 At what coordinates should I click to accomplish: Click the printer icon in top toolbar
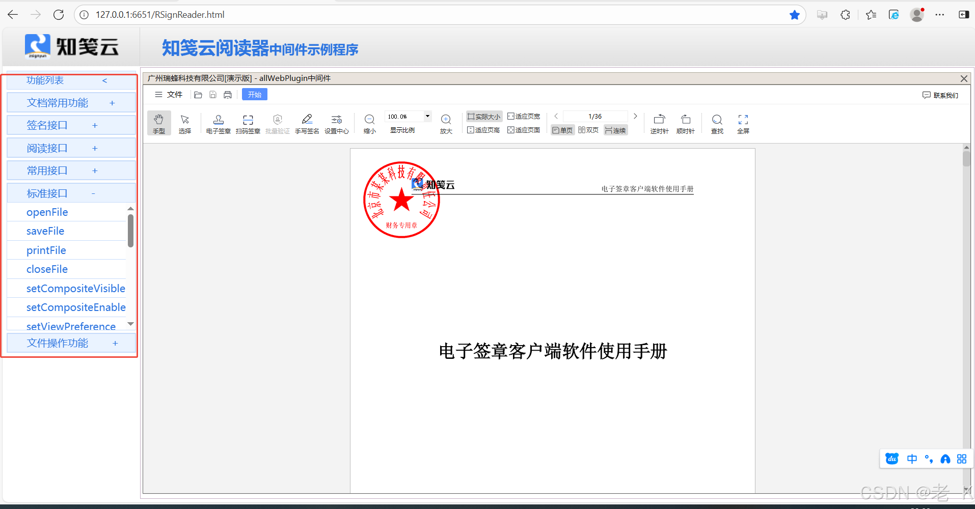228,95
